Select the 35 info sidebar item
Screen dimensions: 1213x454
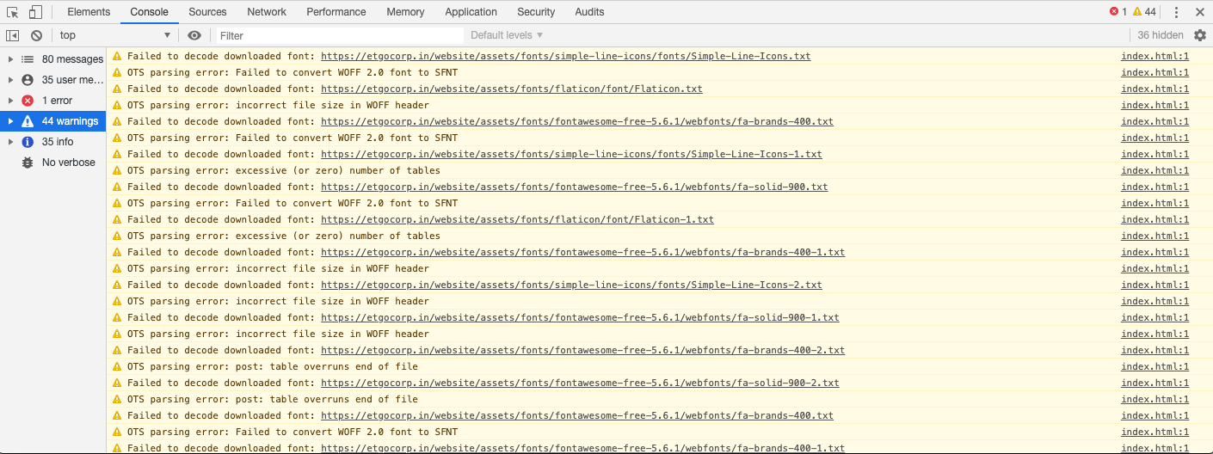click(52, 142)
